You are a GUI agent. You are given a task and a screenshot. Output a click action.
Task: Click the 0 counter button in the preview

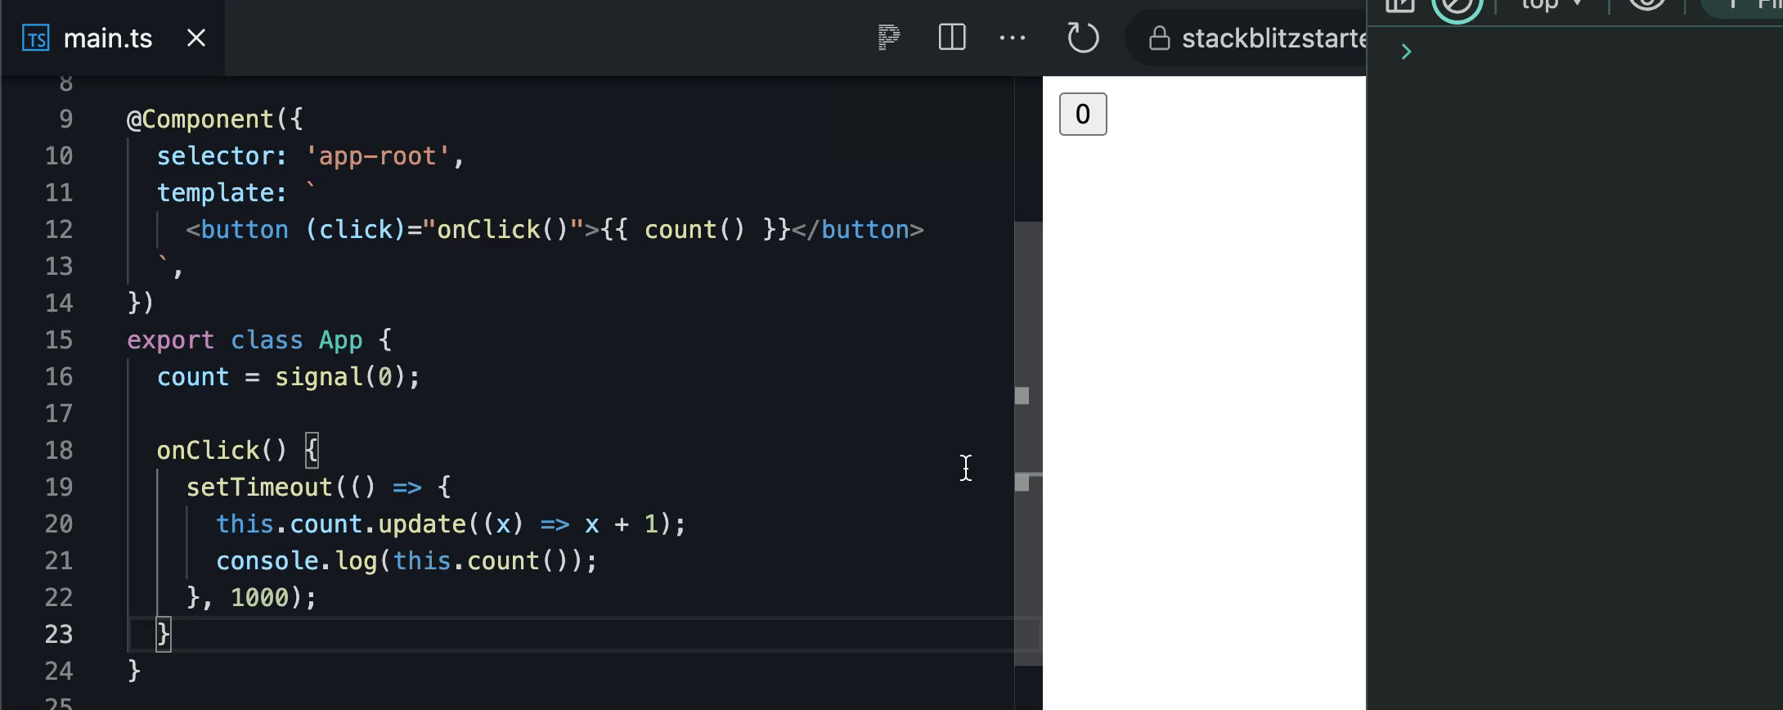(1083, 114)
